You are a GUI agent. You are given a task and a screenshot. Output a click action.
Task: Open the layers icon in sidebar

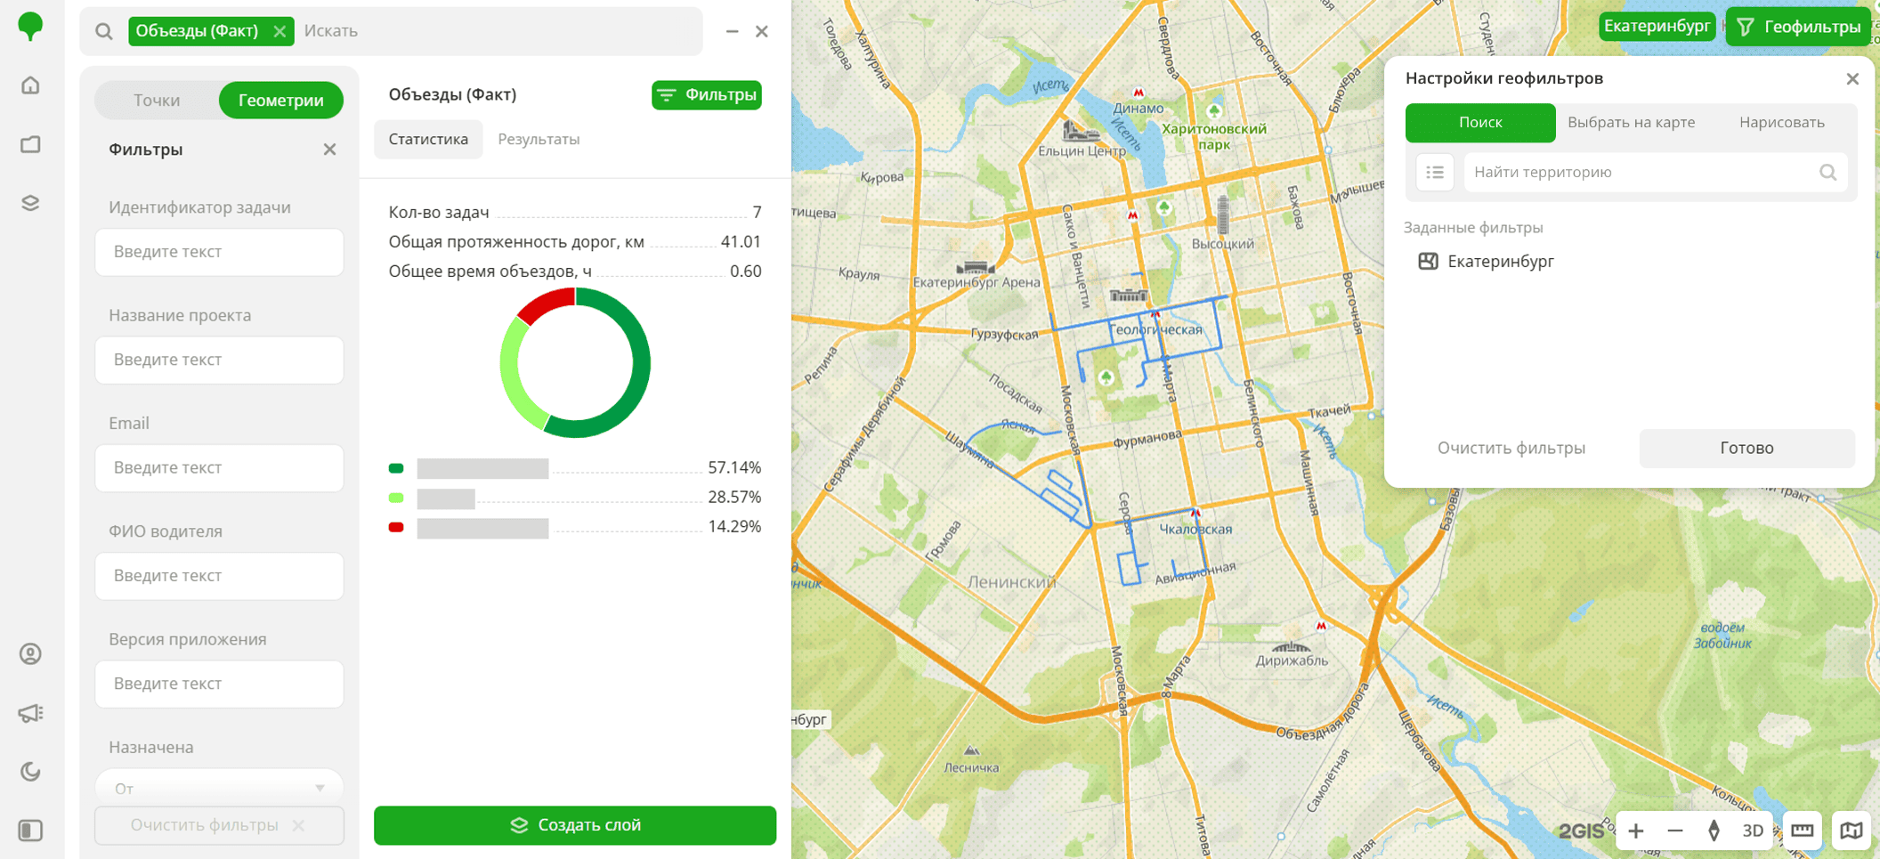30,203
